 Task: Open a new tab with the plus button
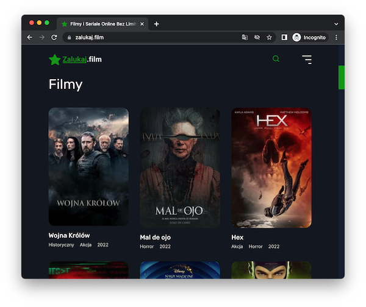point(156,24)
